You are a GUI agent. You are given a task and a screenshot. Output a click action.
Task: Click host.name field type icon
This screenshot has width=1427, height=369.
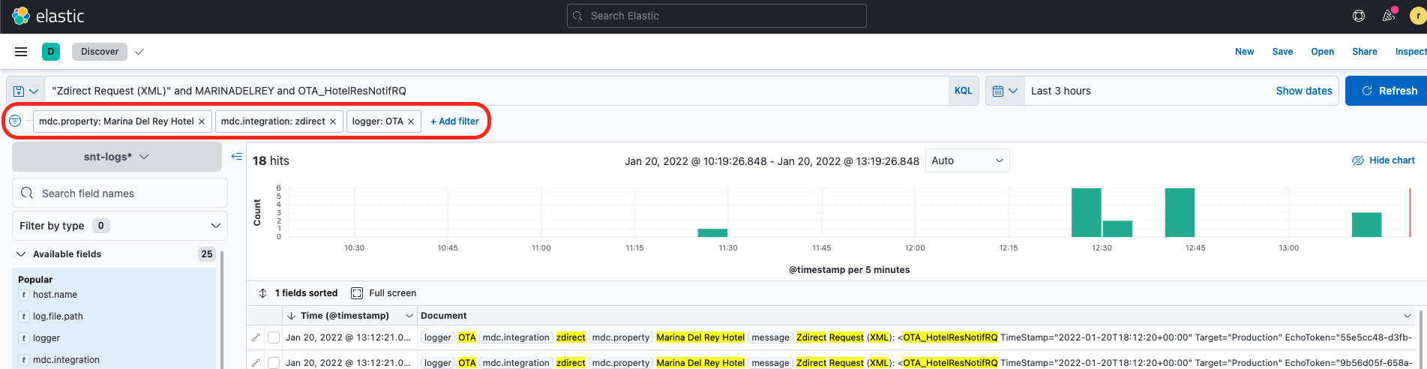pyautogui.click(x=24, y=295)
